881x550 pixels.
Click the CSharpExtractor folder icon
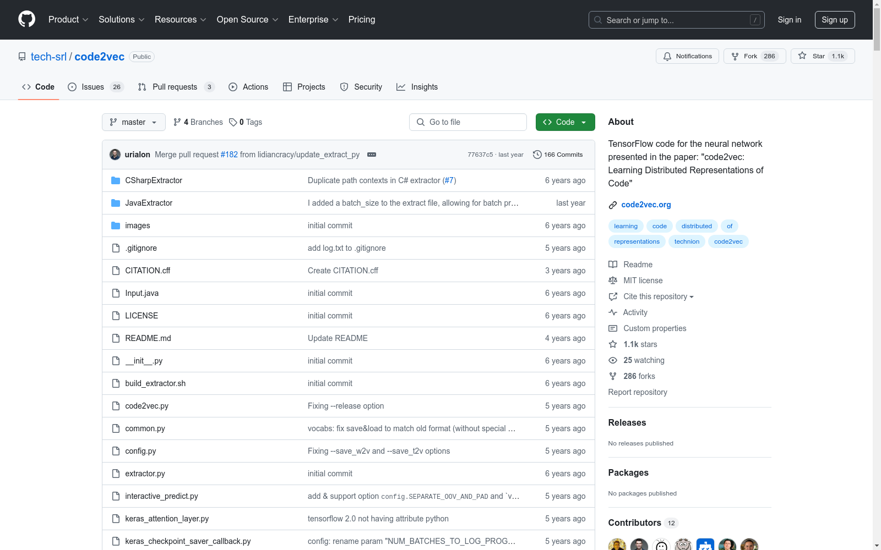click(116, 180)
